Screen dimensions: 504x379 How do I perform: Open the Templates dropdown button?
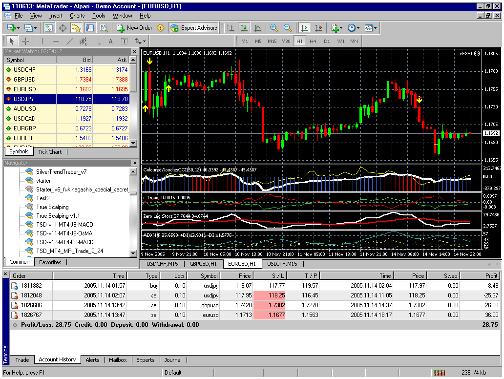pos(370,28)
